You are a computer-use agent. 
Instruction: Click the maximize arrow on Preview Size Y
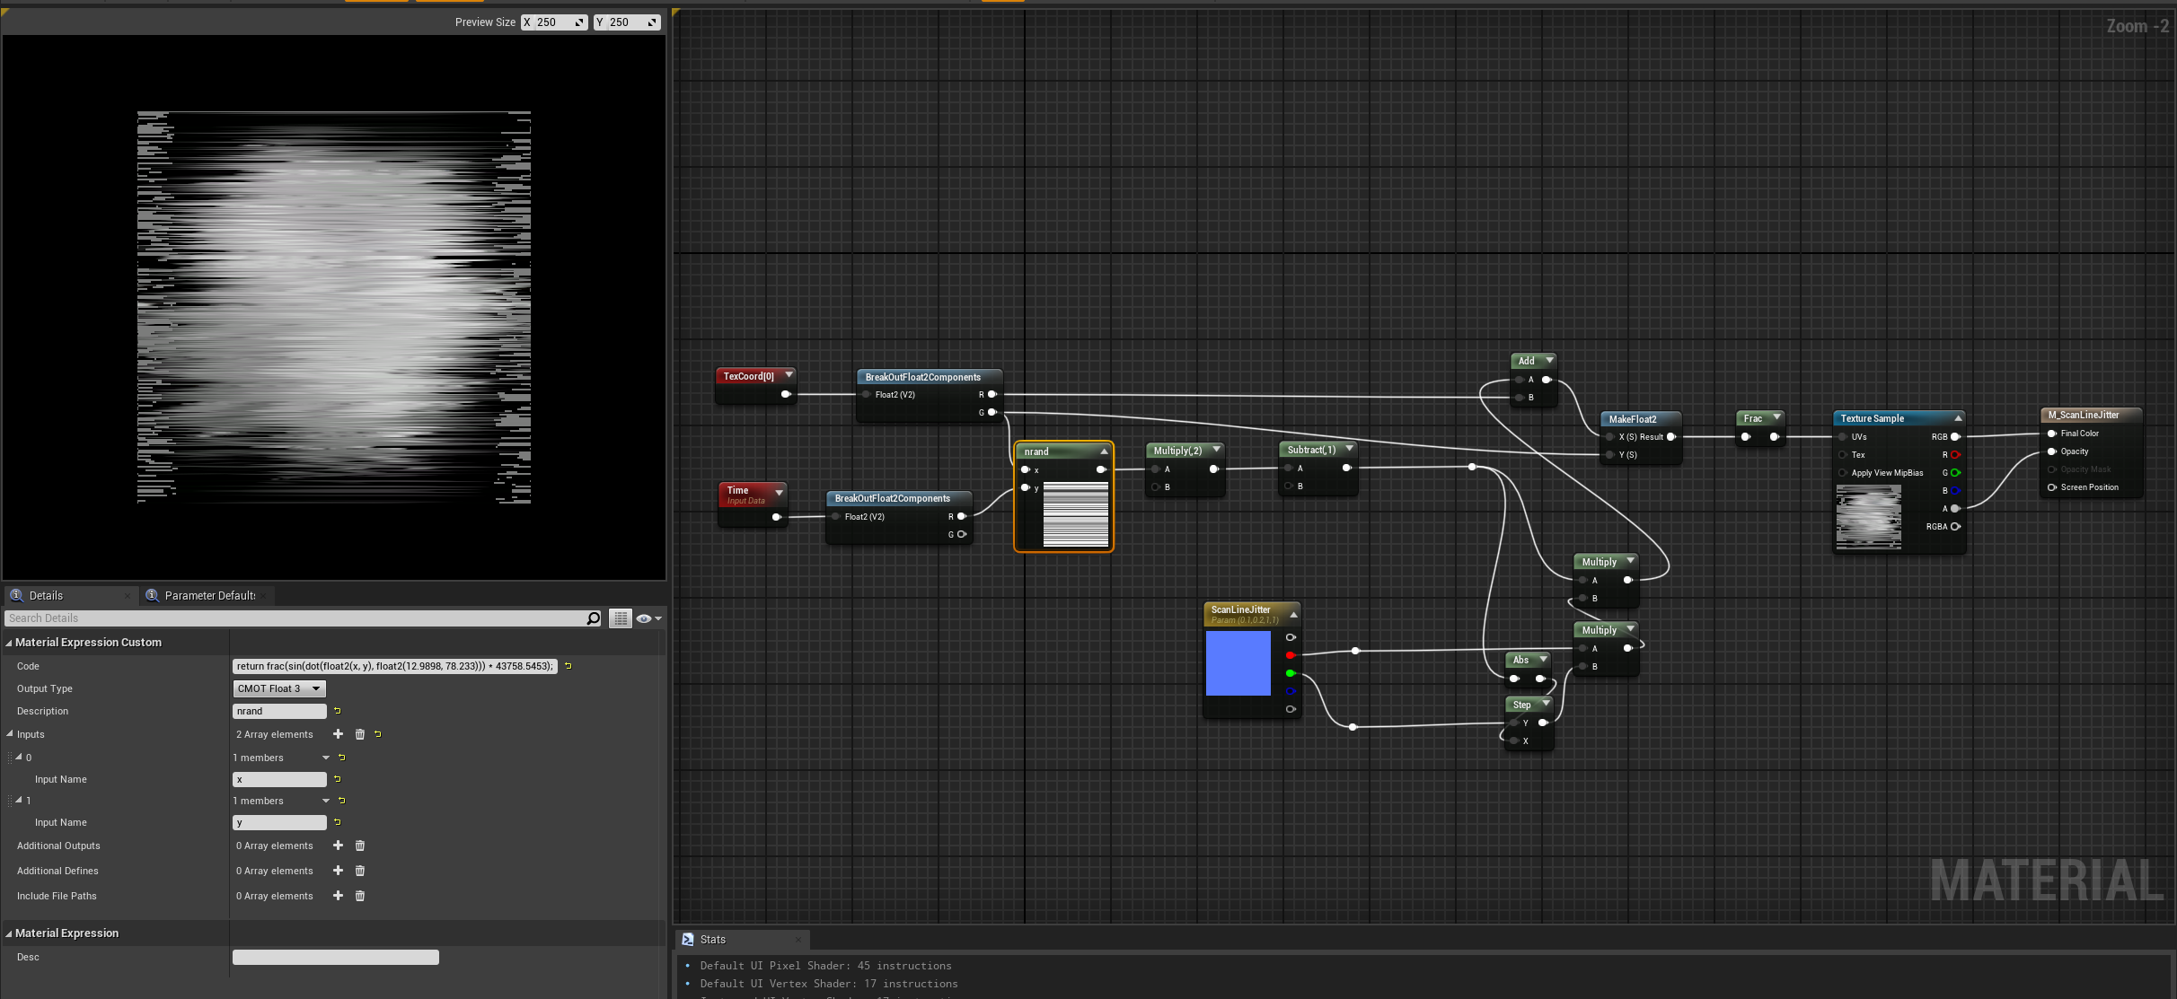[x=652, y=22]
